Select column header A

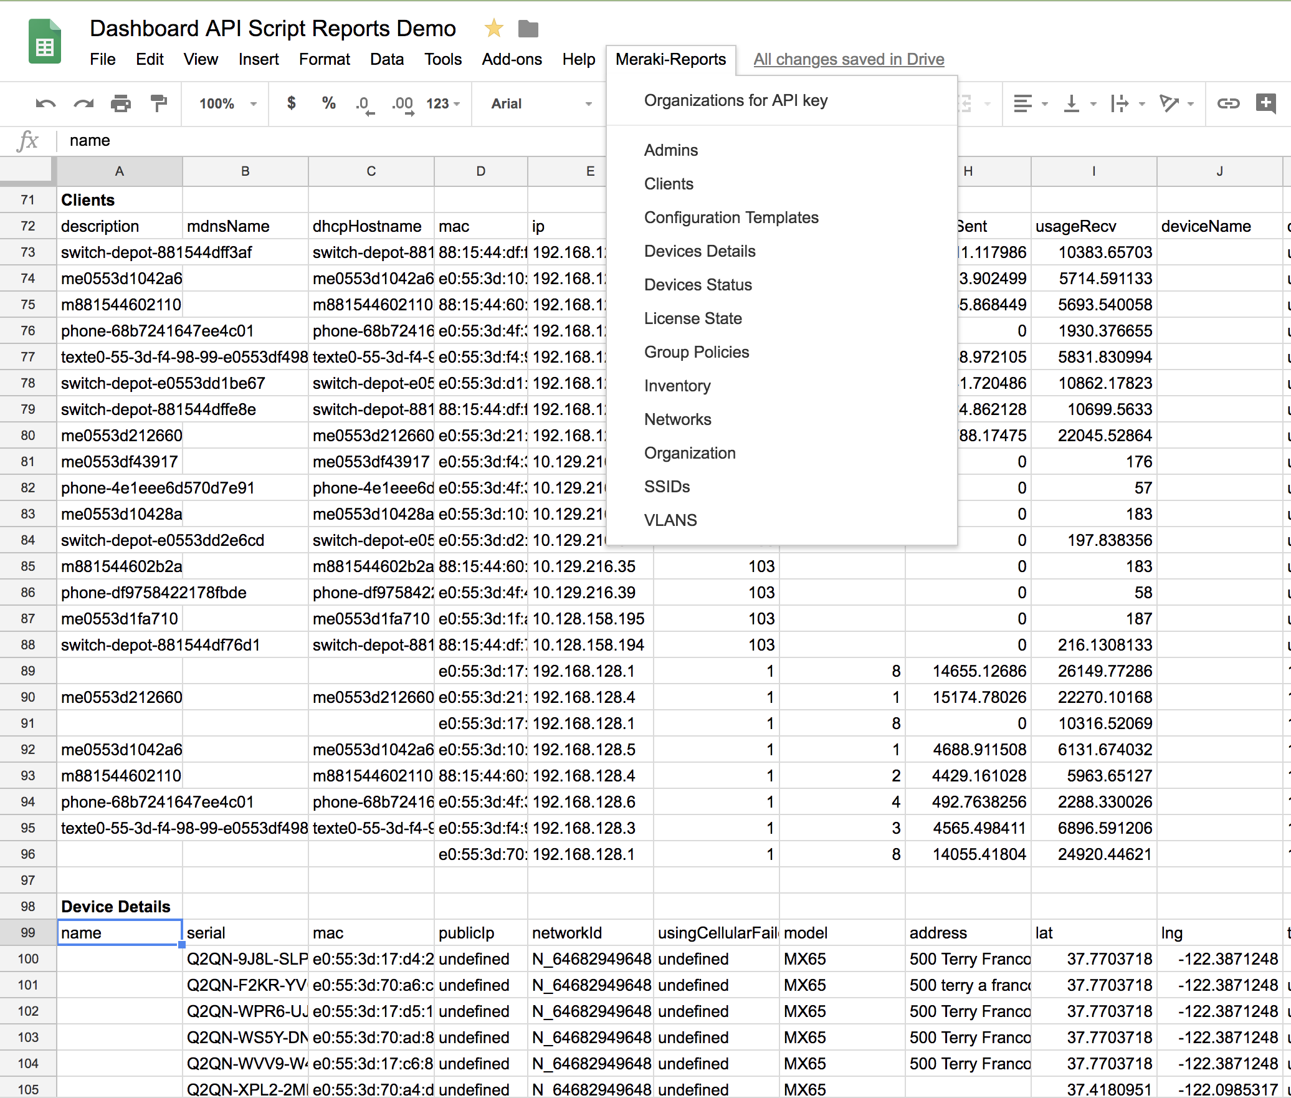119,171
